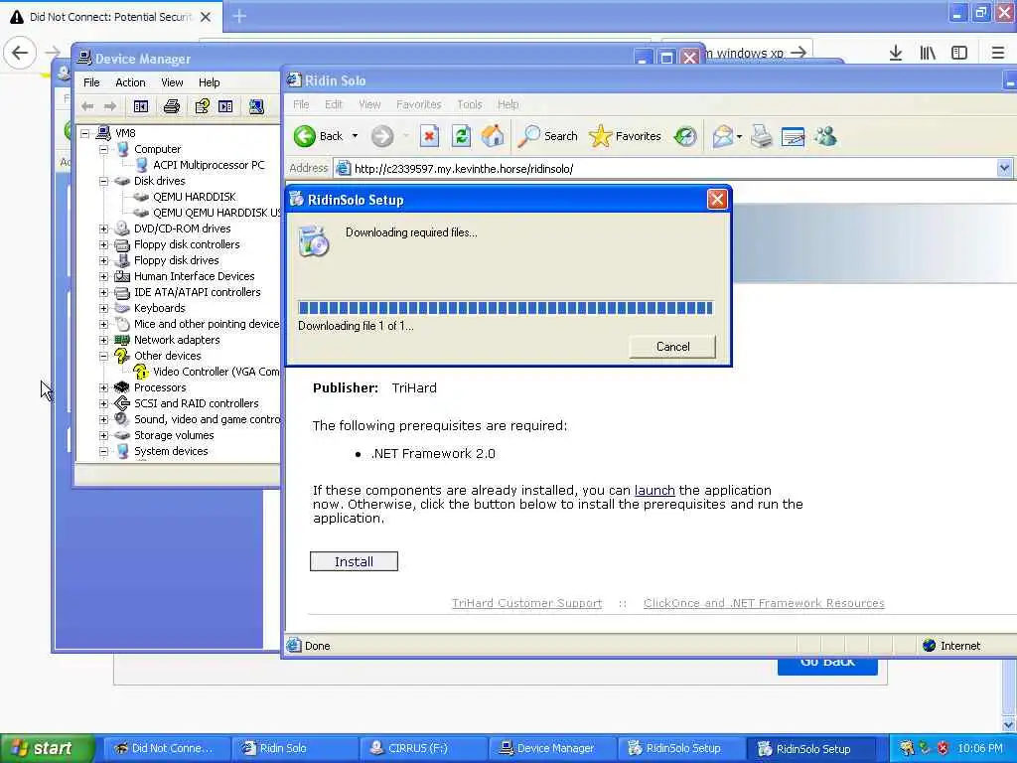
Task: Expand DVD/CD-ROM drives node
Action: pyautogui.click(x=103, y=229)
